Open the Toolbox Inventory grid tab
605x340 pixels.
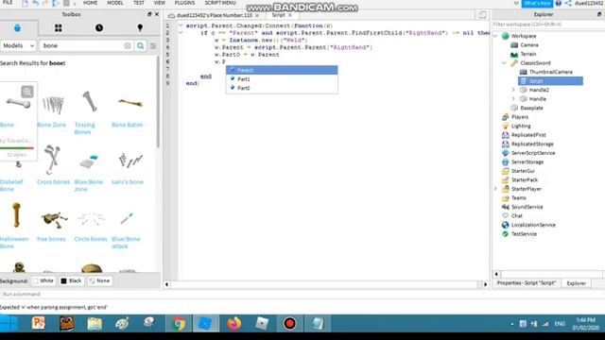[x=59, y=27]
